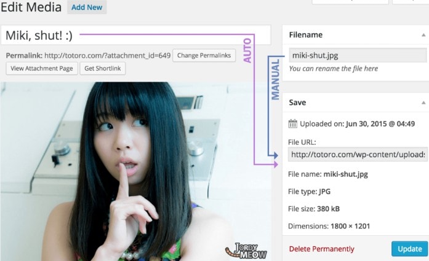This screenshot has height=261, width=429.
Task: Click the purple AUTO label
Action: (x=247, y=52)
